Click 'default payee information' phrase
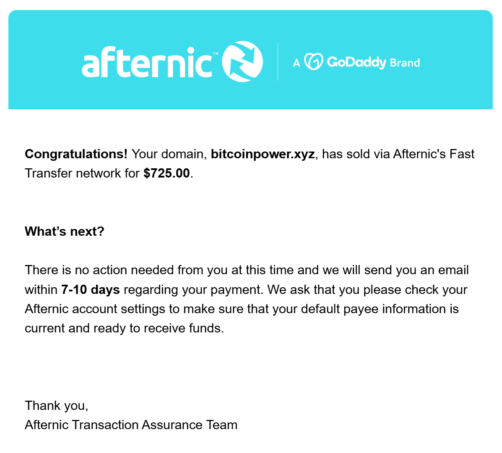Image resolution: width=502 pixels, height=453 pixels. [372, 309]
